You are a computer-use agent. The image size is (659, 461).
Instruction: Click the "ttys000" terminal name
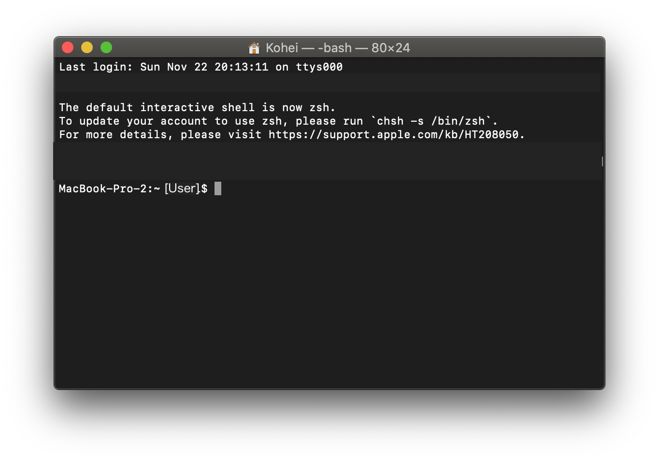[x=319, y=67]
